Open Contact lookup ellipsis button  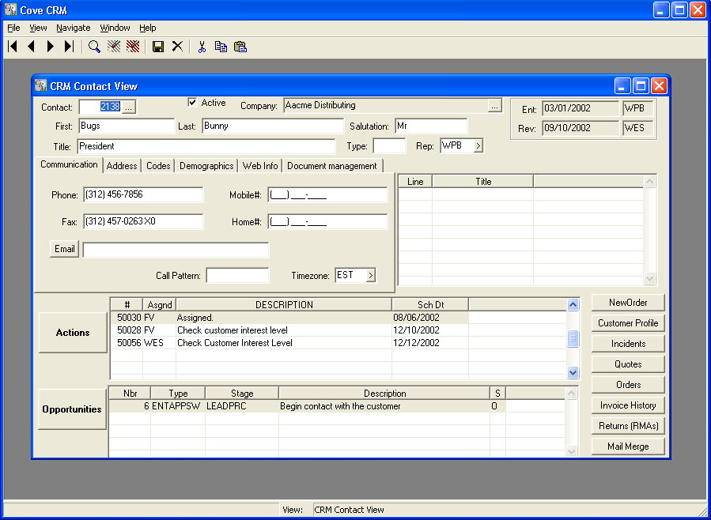129,107
